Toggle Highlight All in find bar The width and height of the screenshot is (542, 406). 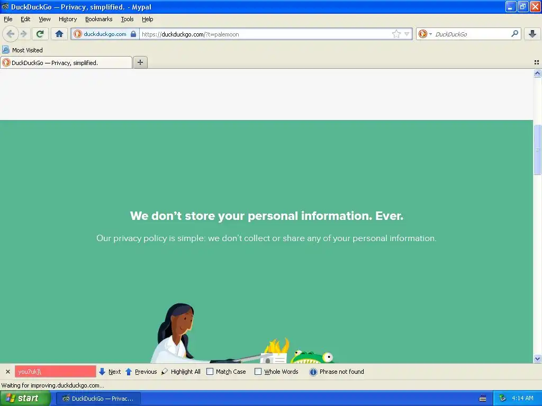[x=181, y=372]
